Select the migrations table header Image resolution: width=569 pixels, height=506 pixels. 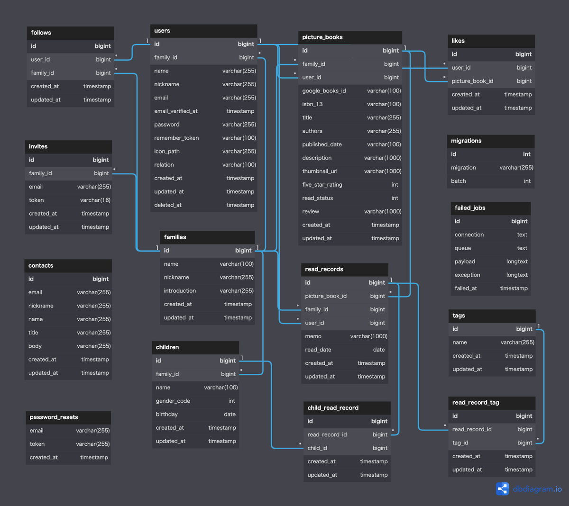[x=490, y=141]
